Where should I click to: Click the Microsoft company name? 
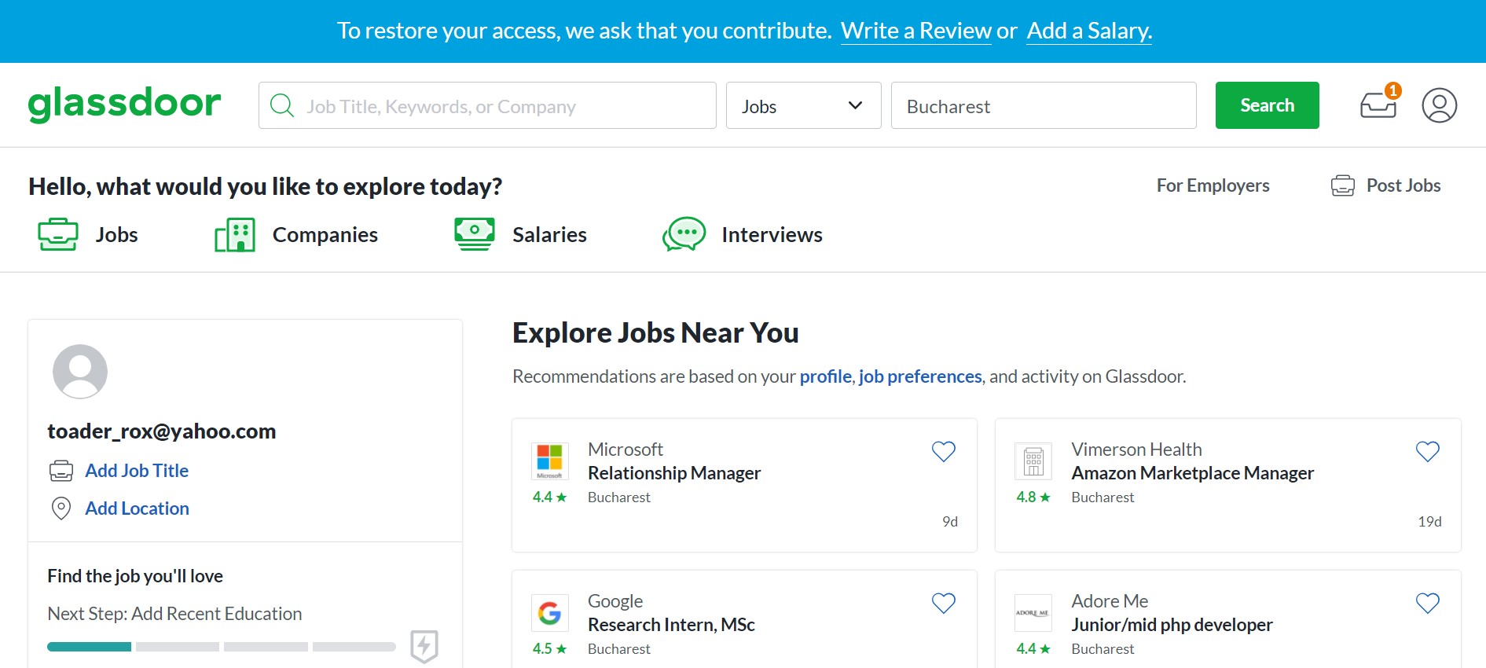(626, 450)
